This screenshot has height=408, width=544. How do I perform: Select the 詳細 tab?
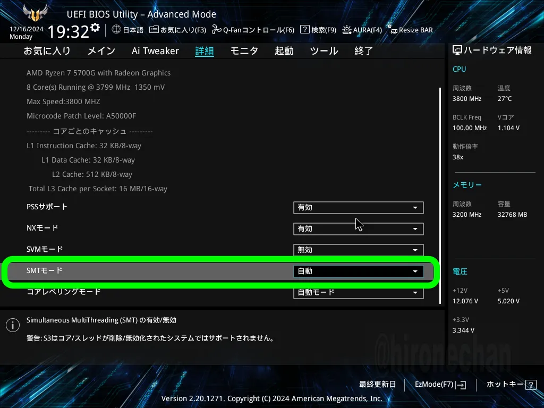coord(205,51)
